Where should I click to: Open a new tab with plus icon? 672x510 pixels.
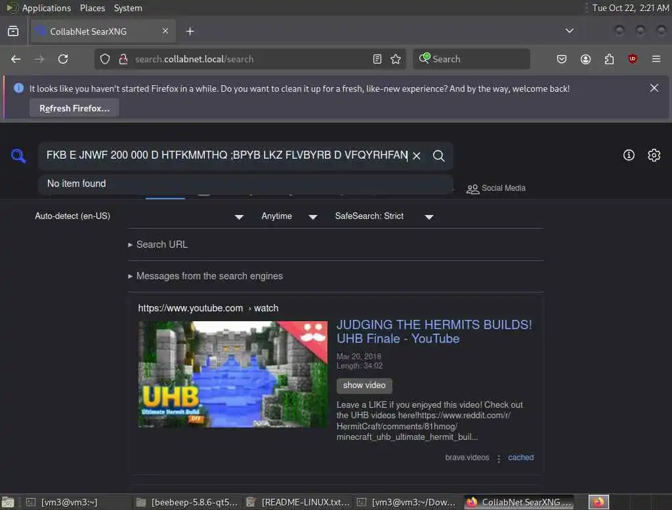pos(190,31)
